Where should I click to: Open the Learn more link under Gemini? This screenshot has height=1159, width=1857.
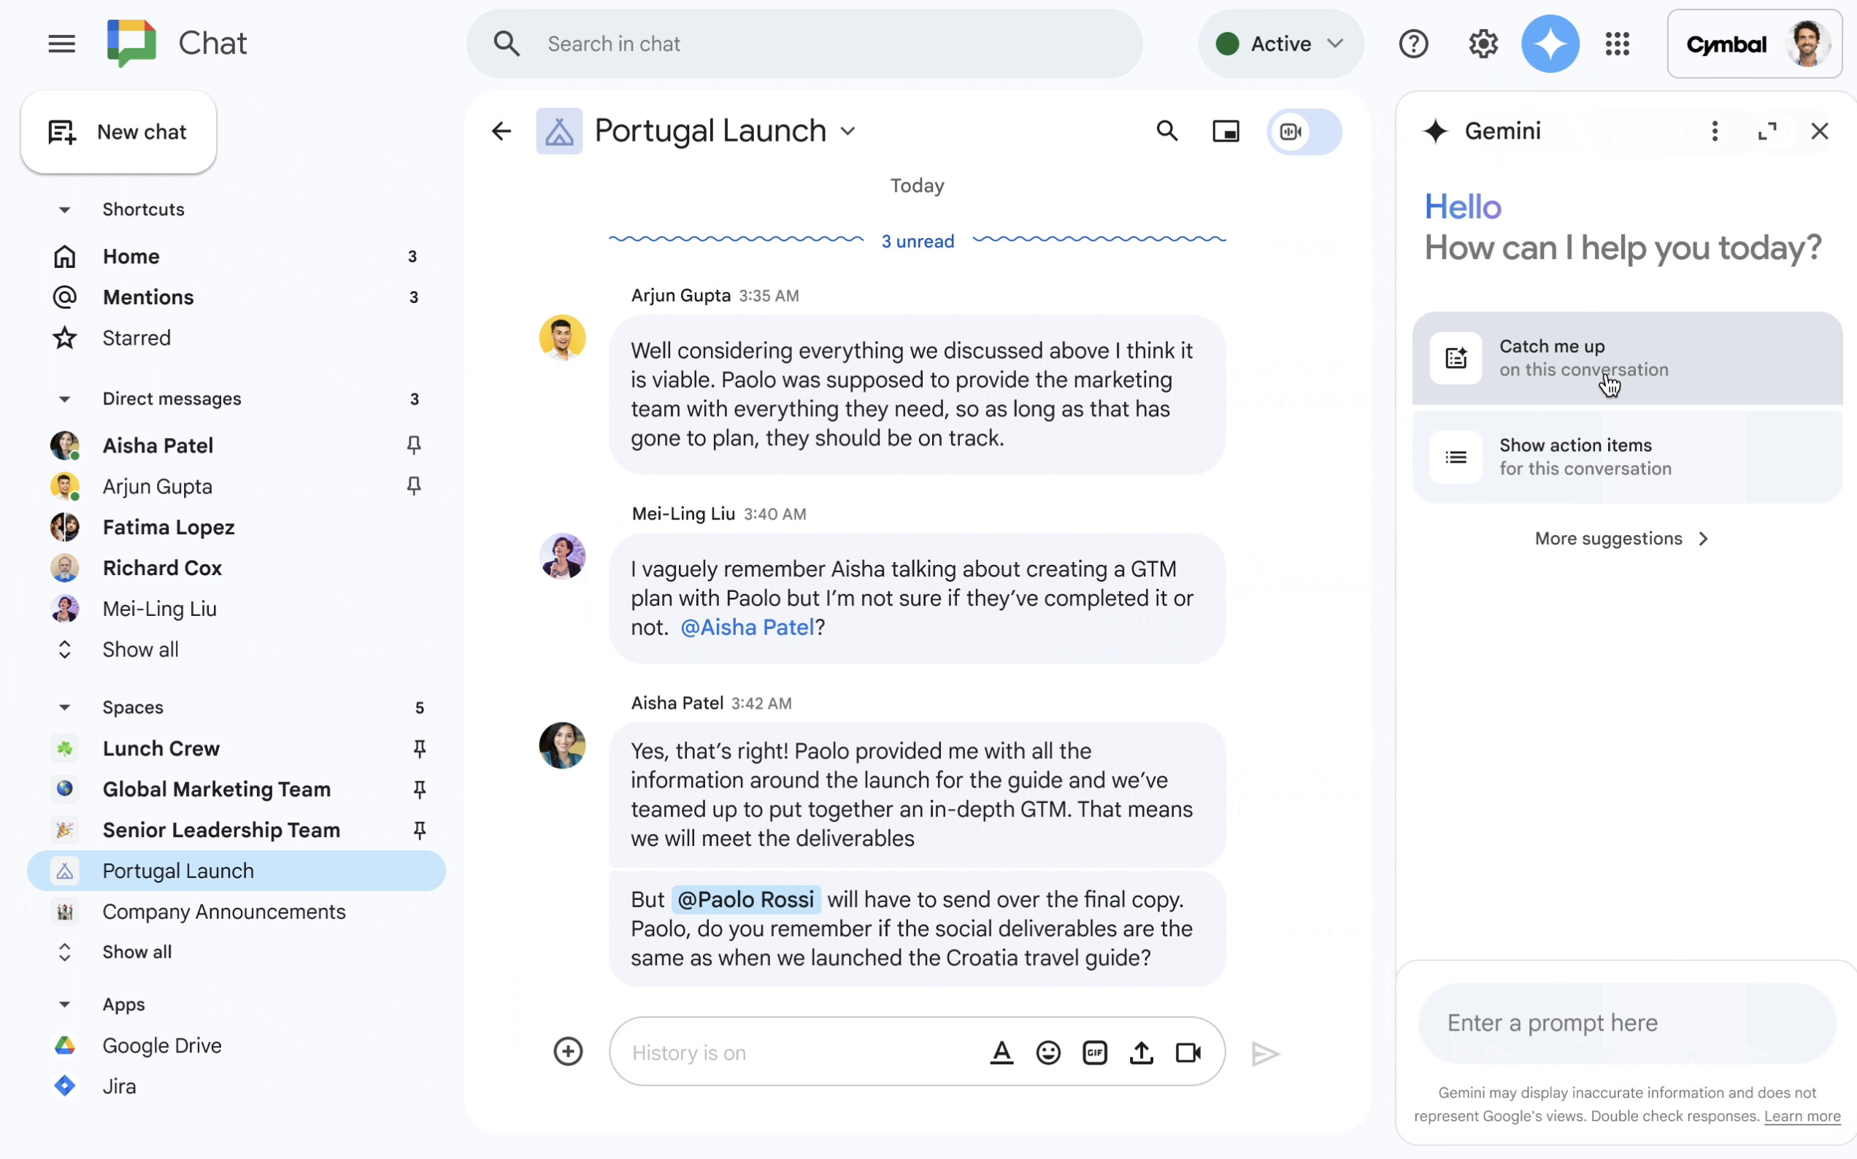coord(1802,1116)
